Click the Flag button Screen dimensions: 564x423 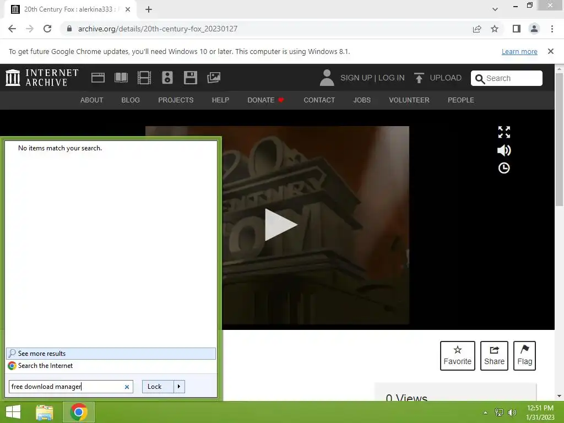click(524, 356)
